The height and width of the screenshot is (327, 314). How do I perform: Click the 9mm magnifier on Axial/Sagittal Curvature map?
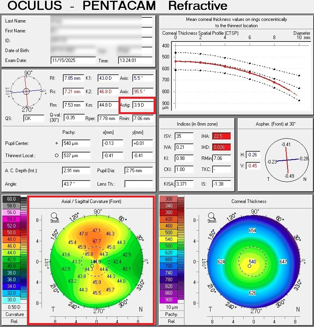pyautogui.click(x=55, y=218)
